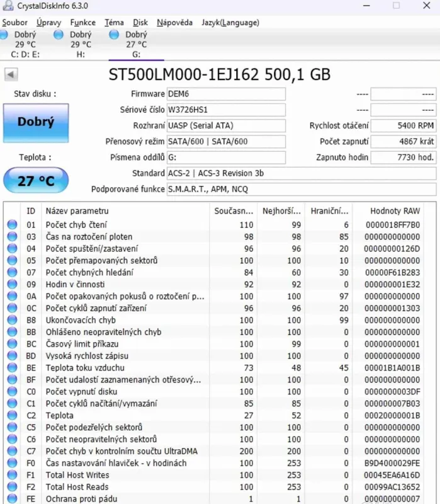
Task: Click the Dobrý health status button
Action: point(35,123)
